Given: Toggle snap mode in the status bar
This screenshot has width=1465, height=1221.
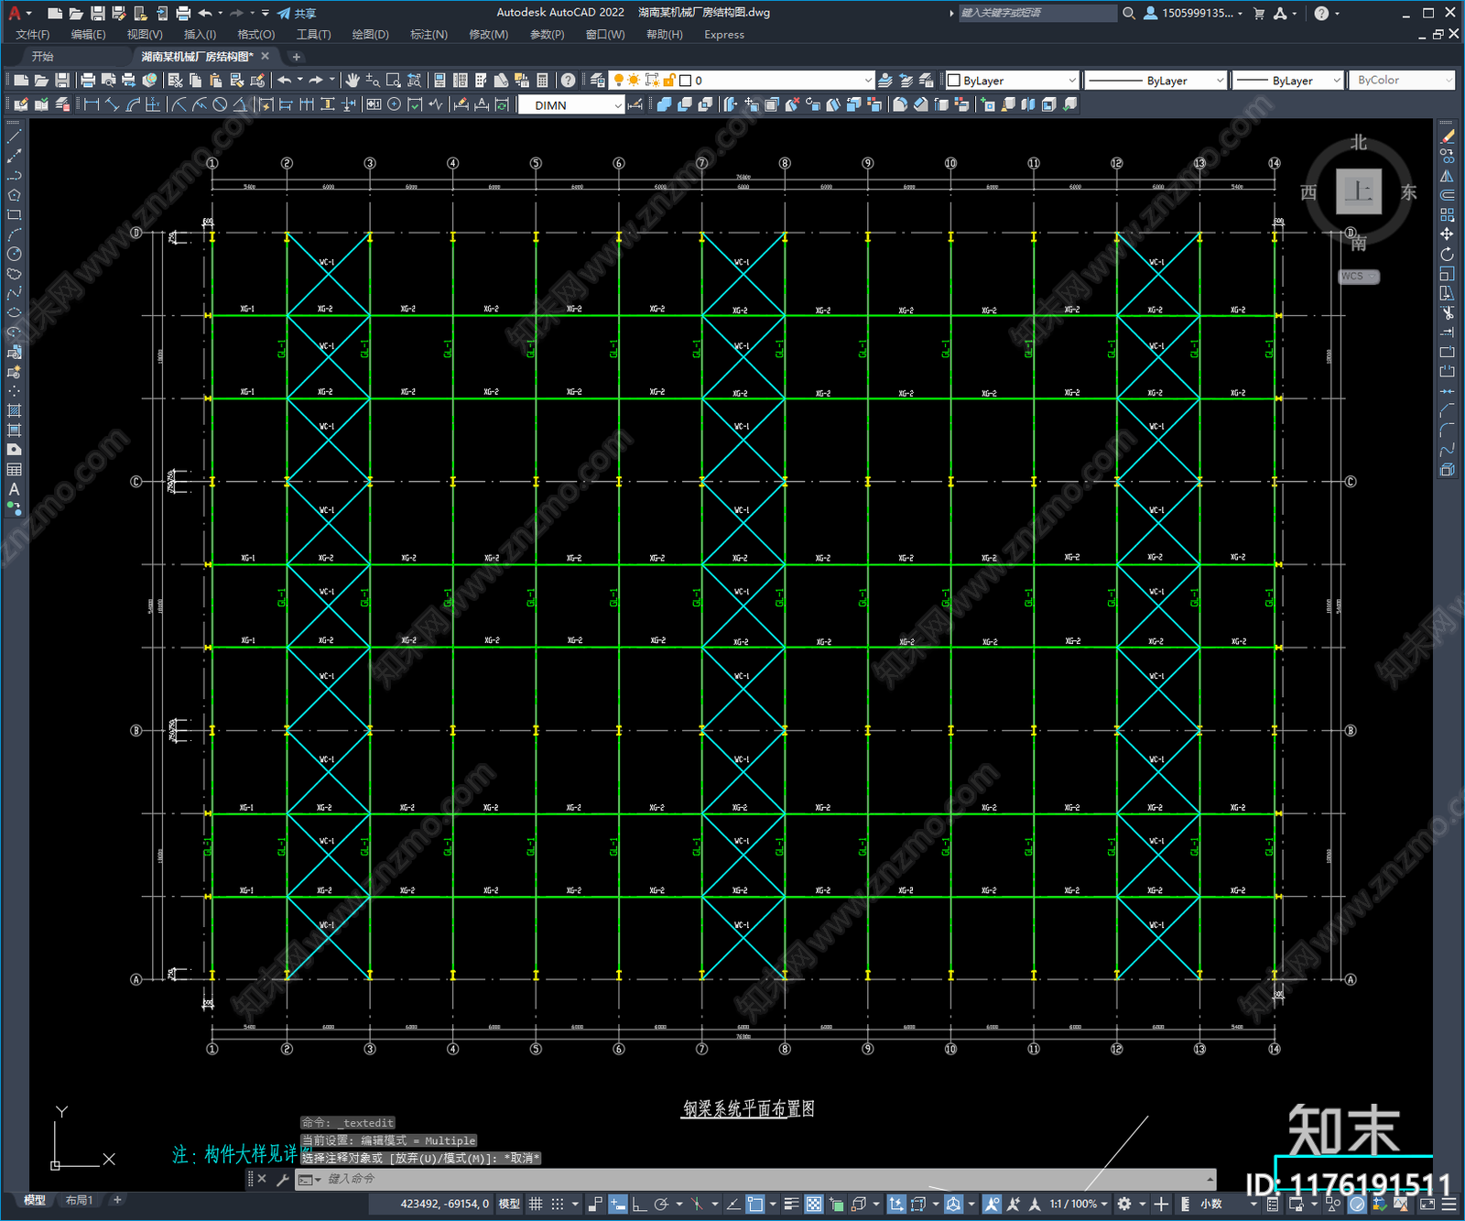Looking at the screenshot, I should tap(557, 1204).
